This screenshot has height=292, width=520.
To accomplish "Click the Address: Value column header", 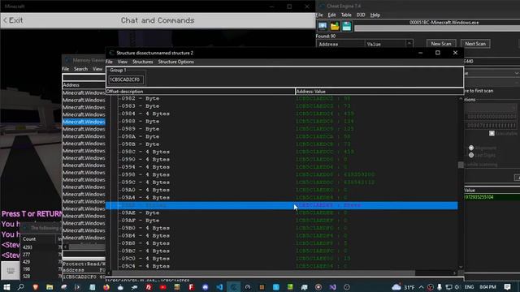I will 379,92.
